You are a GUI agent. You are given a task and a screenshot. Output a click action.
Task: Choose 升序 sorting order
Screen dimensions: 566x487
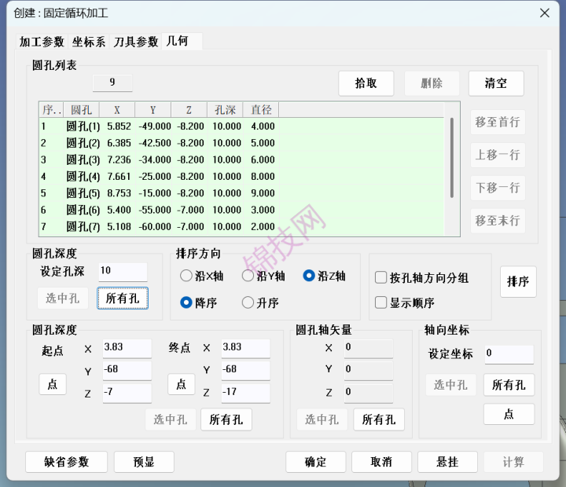pyautogui.click(x=260, y=302)
